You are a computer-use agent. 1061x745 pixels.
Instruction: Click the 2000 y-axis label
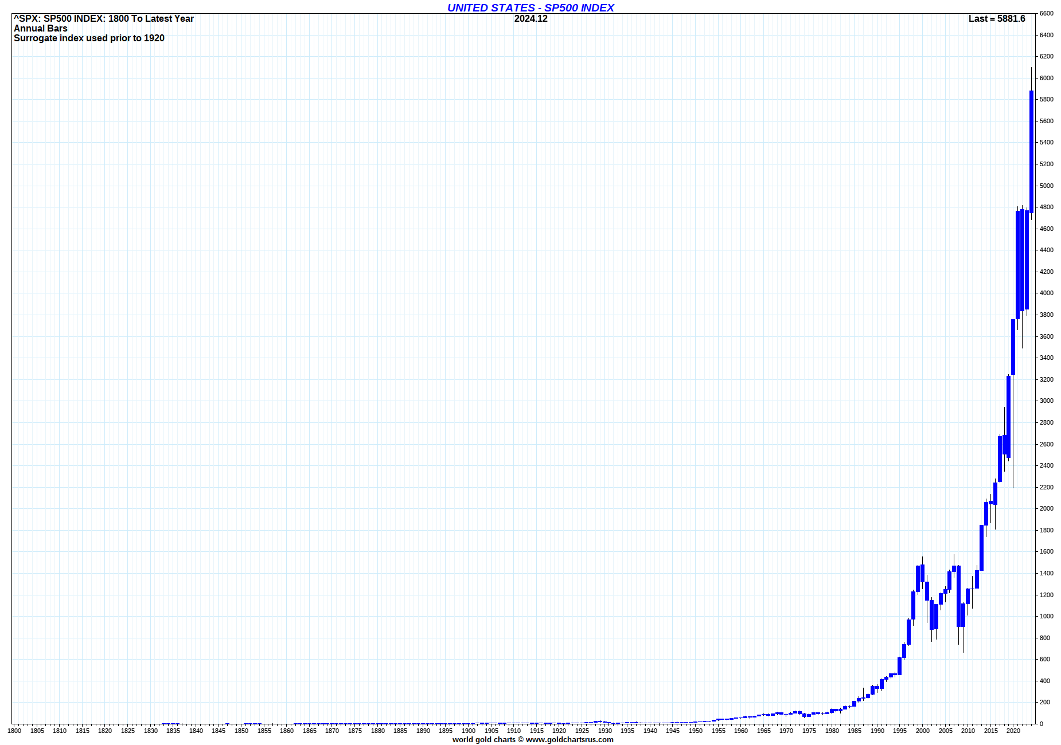[1047, 508]
